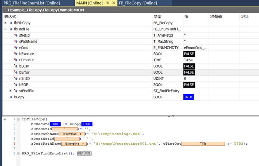Image resolution: width=259 pixels, height=166 pixels.
Task: Click the eCmd input variable icon
Action: (16, 47)
